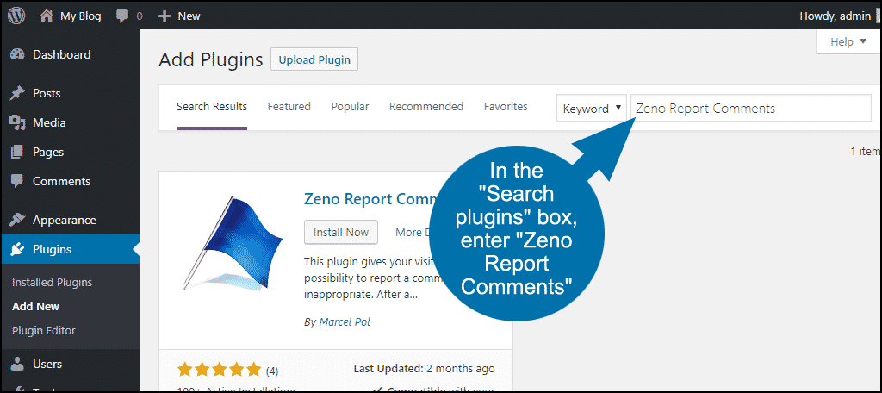Click the Media icon in sidebar
The height and width of the screenshot is (393, 882).
(18, 122)
